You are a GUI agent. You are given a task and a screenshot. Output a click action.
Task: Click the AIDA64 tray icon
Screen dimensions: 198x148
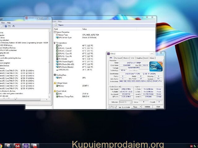192,146
